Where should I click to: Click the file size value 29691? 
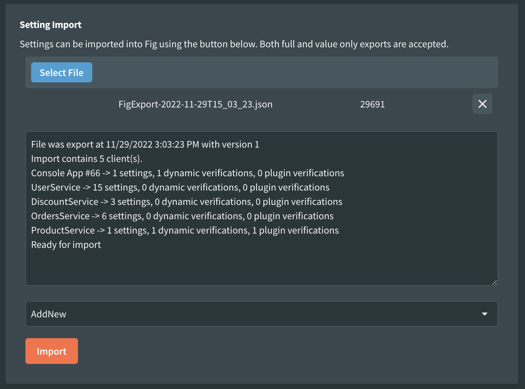[372, 104]
